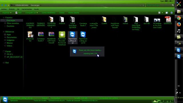Screen dimensions: 183x103
Task: Open the Compartir con dropdown
Action: click(x=31, y=13)
